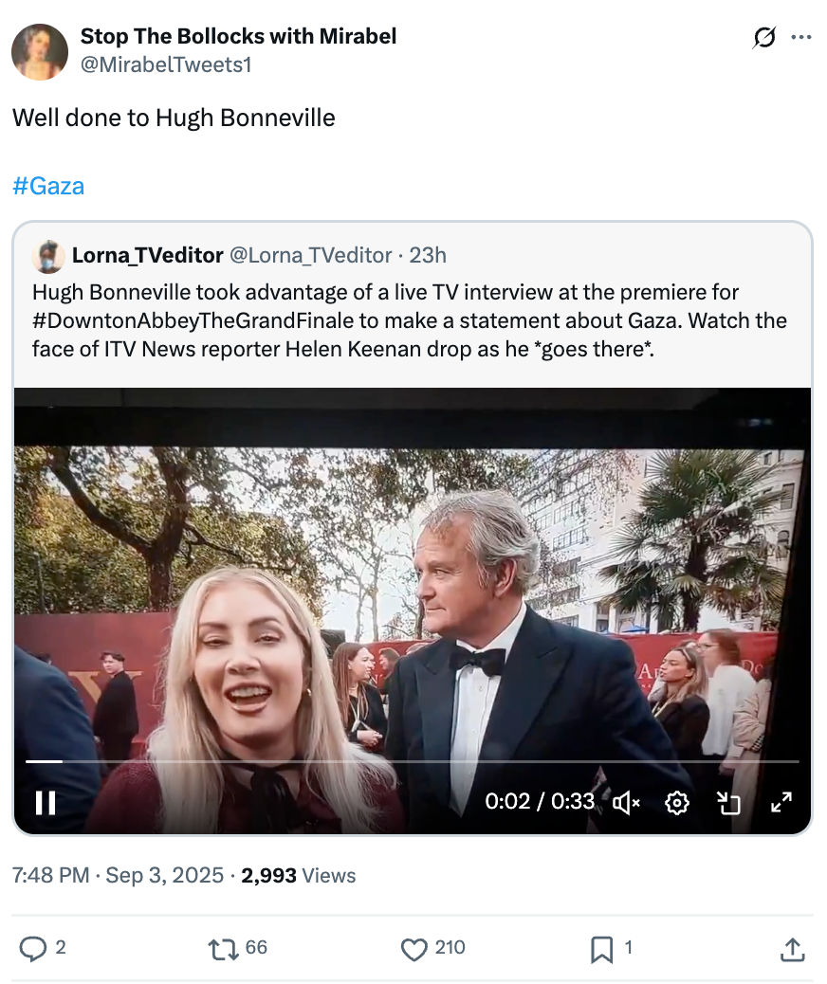Toggle the like on the tweet

(415, 948)
